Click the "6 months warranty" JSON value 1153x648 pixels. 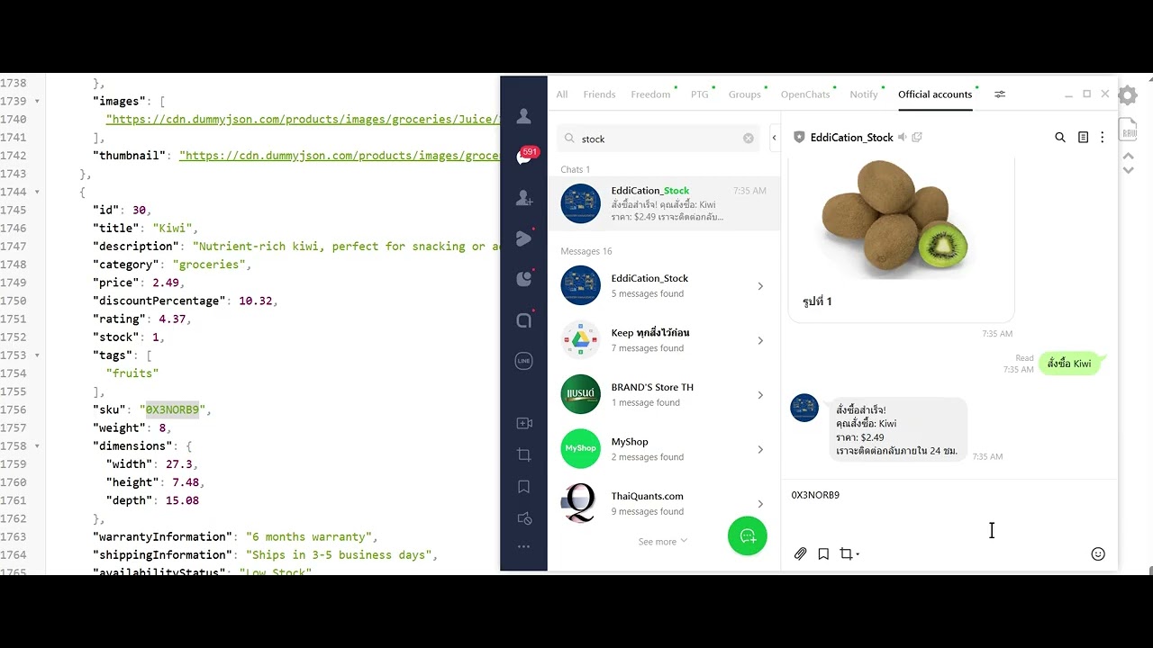[308, 537]
